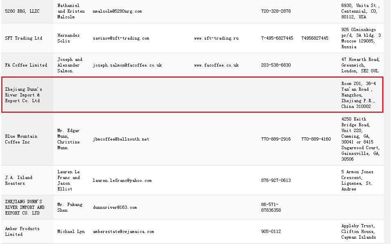Select the FA Coffee Limited company name

click(x=26, y=65)
